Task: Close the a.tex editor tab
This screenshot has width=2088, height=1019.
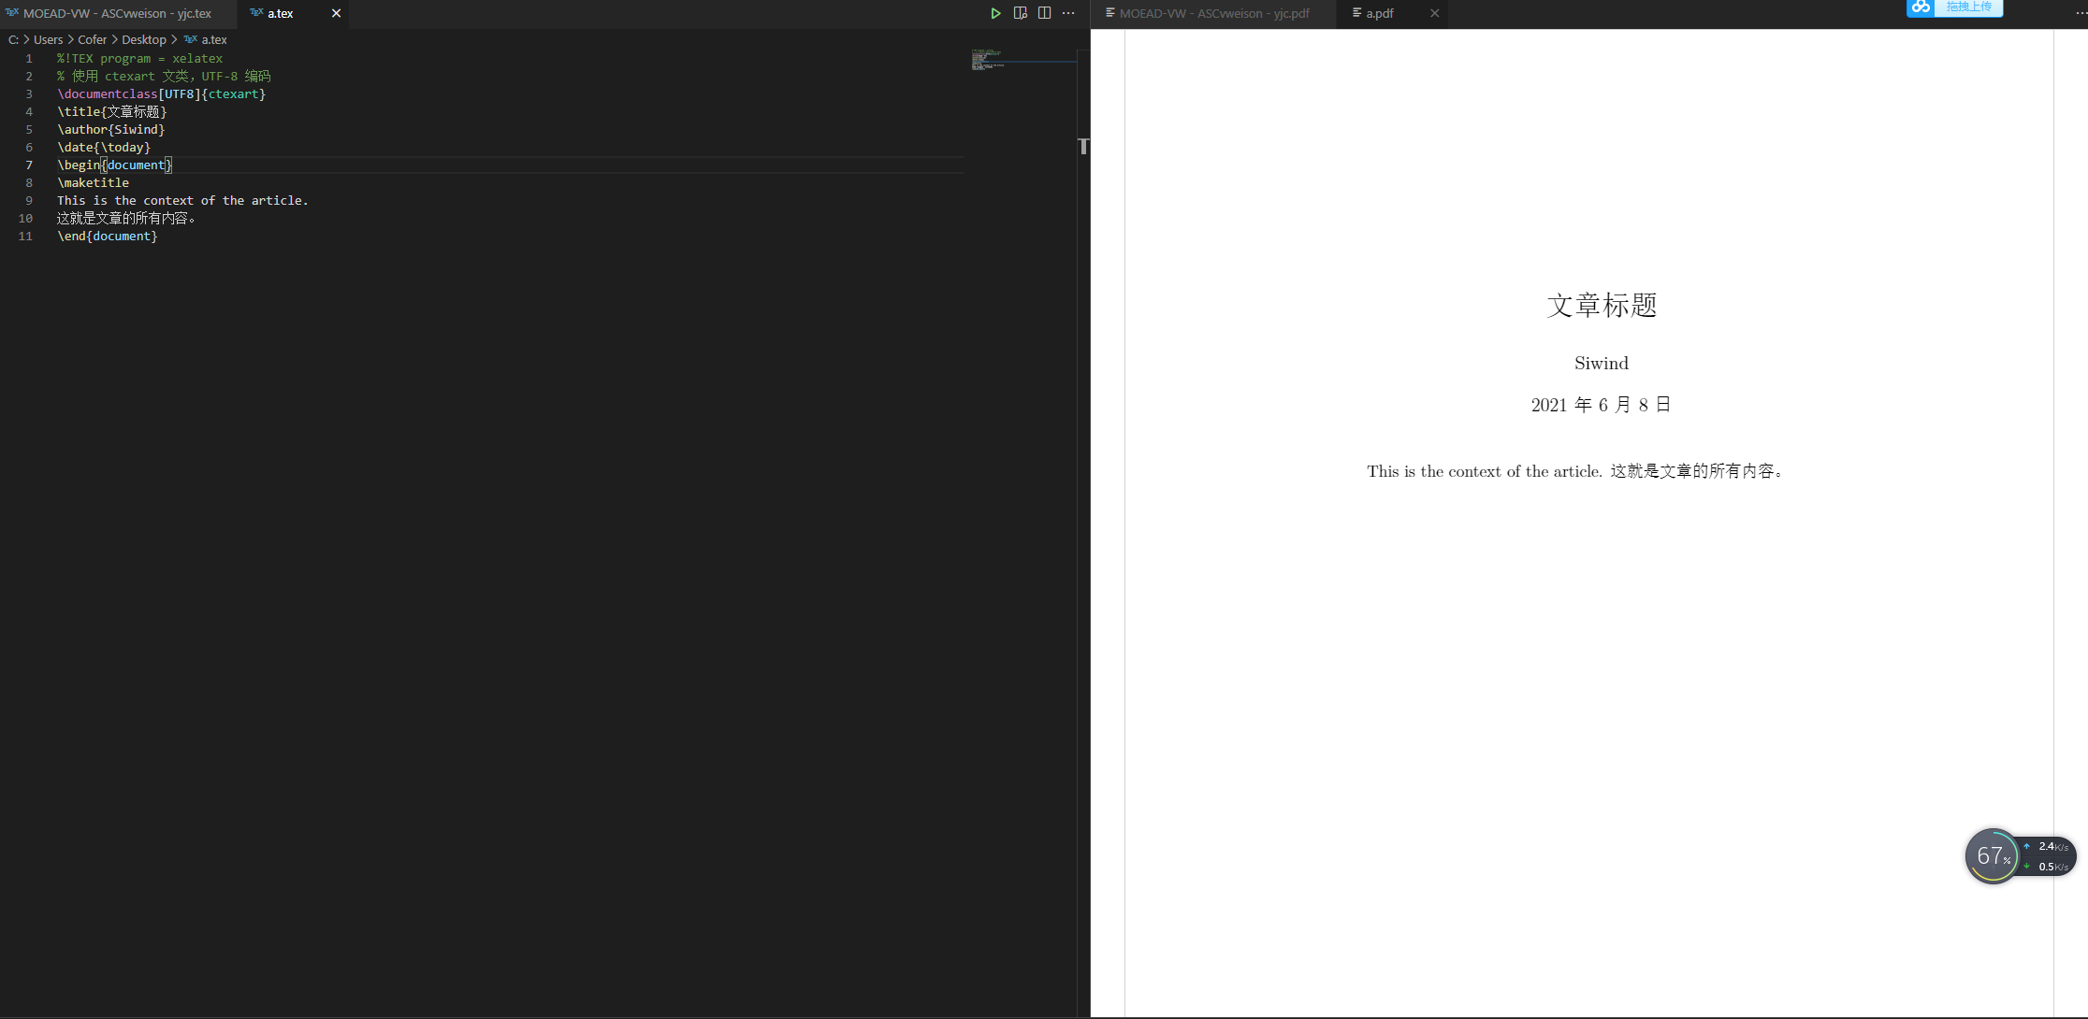Action: tap(336, 13)
